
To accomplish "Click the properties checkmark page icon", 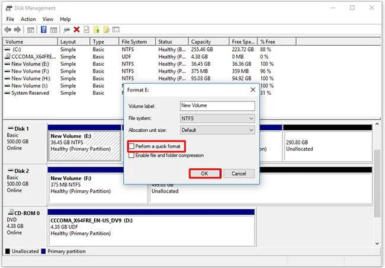I will click(86, 30).
